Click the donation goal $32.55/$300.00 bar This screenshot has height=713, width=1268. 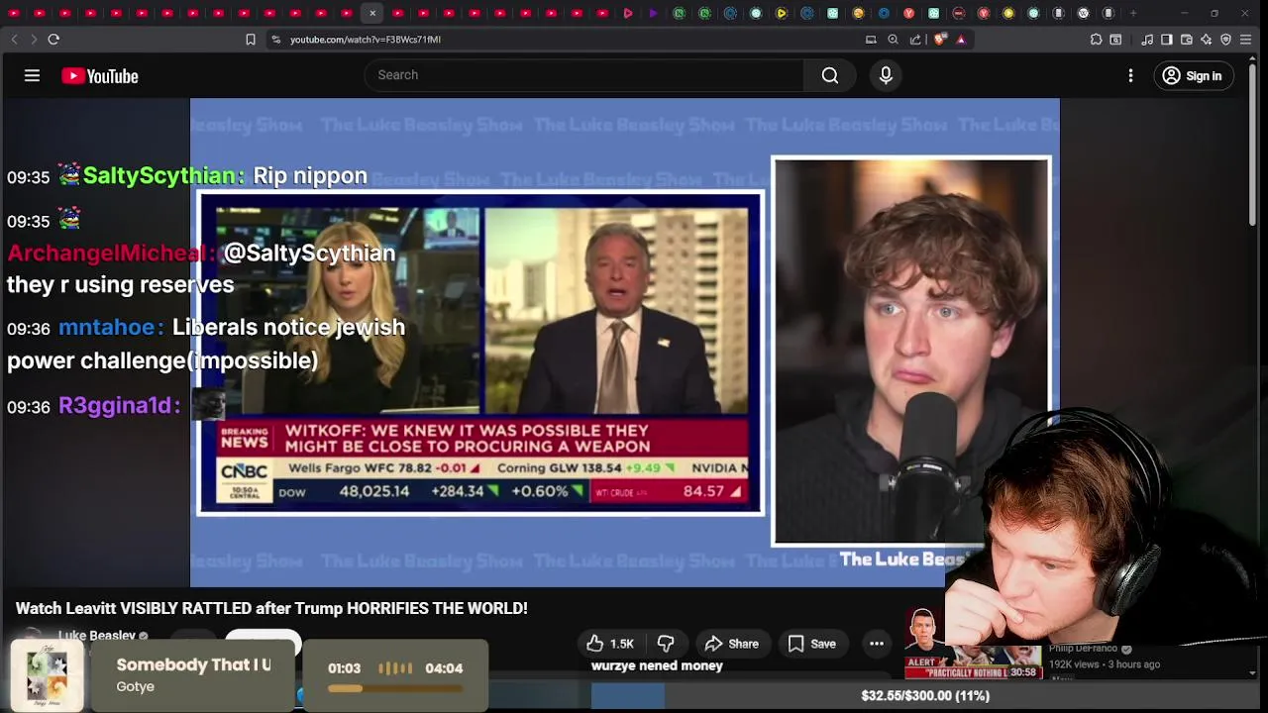pyautogui.click(x=924, y=696)
